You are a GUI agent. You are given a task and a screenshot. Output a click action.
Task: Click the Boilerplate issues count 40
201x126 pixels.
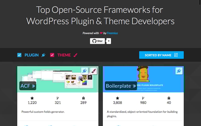169,103
